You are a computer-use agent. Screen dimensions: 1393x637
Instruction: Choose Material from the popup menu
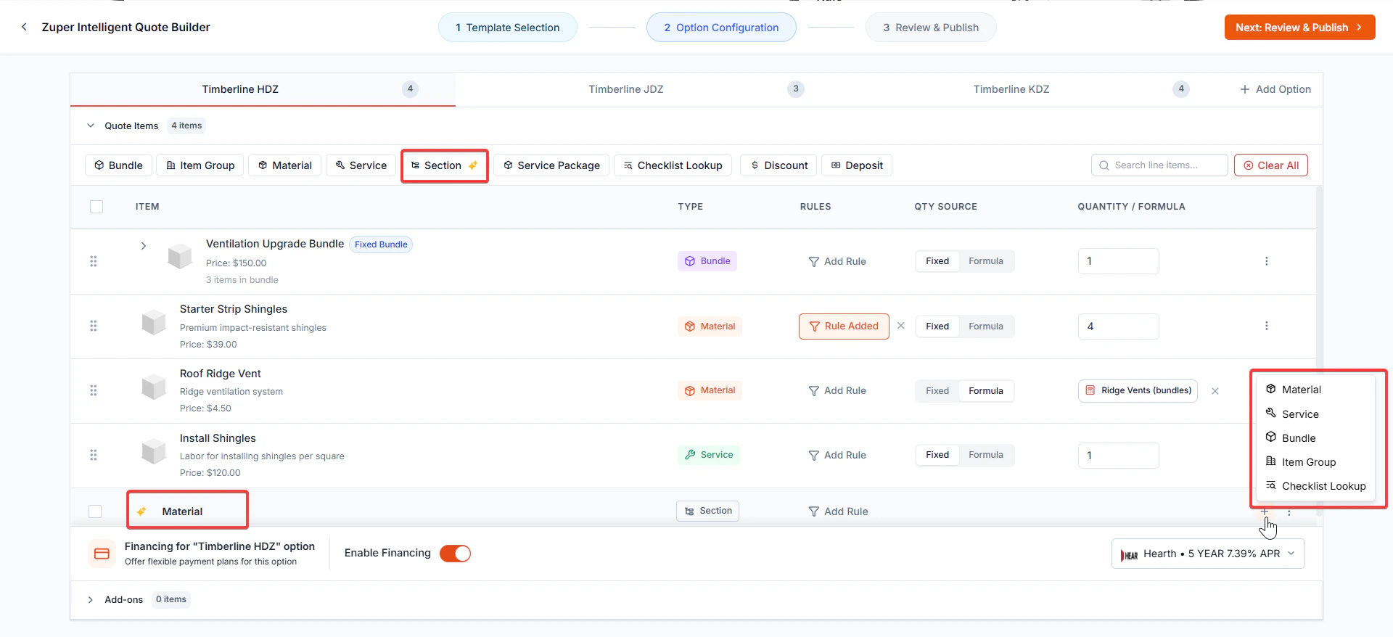point(1315,390)
